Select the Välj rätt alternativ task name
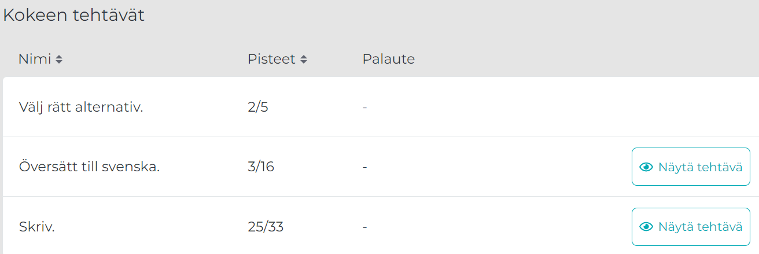This screenshot has width=759, height=254. click(81, 107)
